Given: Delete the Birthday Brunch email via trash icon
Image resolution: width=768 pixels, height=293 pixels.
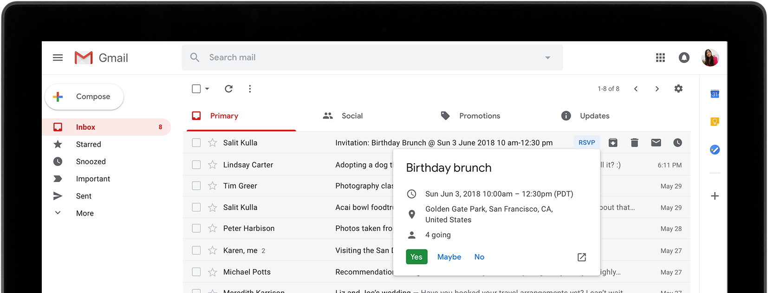Looking at the screenshot, I should point(634,143).
